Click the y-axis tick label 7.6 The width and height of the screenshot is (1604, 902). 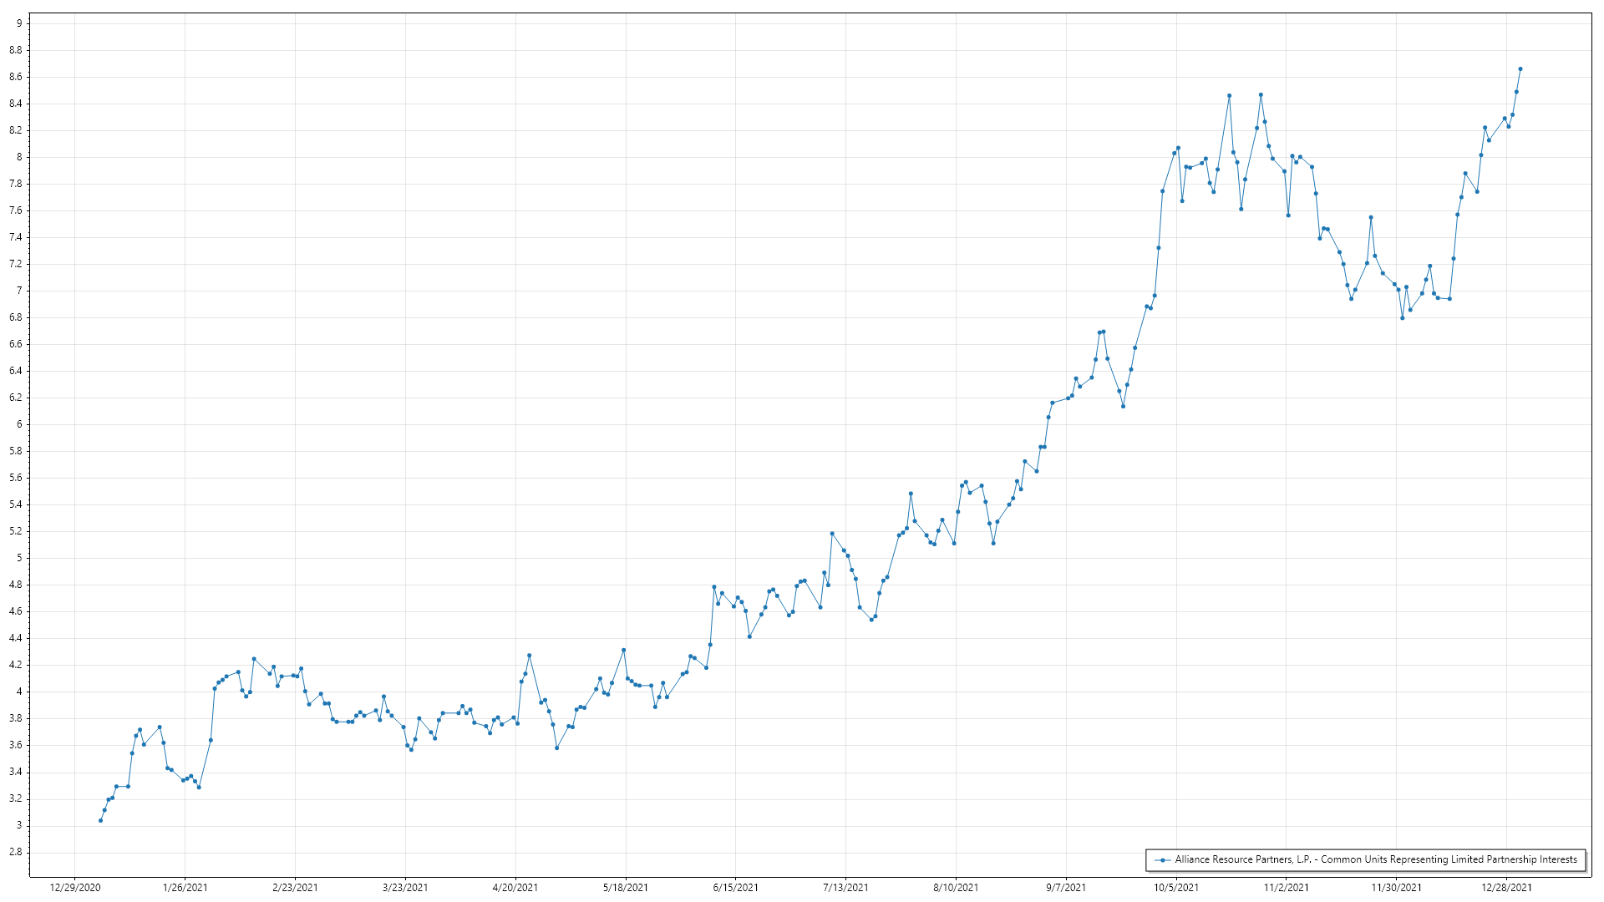[x=16, y=210]
